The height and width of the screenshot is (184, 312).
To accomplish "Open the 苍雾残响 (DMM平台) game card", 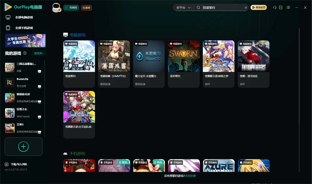I will (x=114, y=64).
